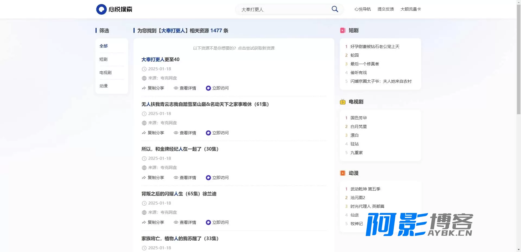Filter results by 动漫
Image resolution: width=521 pixels, height=252 pixels.
click(103, 86)
